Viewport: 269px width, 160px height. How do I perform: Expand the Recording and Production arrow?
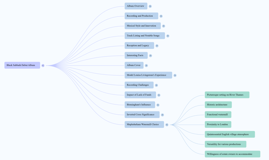coord(161,16)
